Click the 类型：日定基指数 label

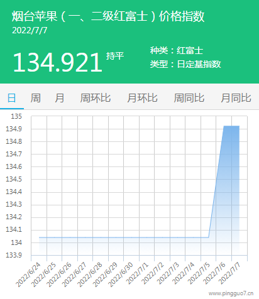(x=185, y=64)
